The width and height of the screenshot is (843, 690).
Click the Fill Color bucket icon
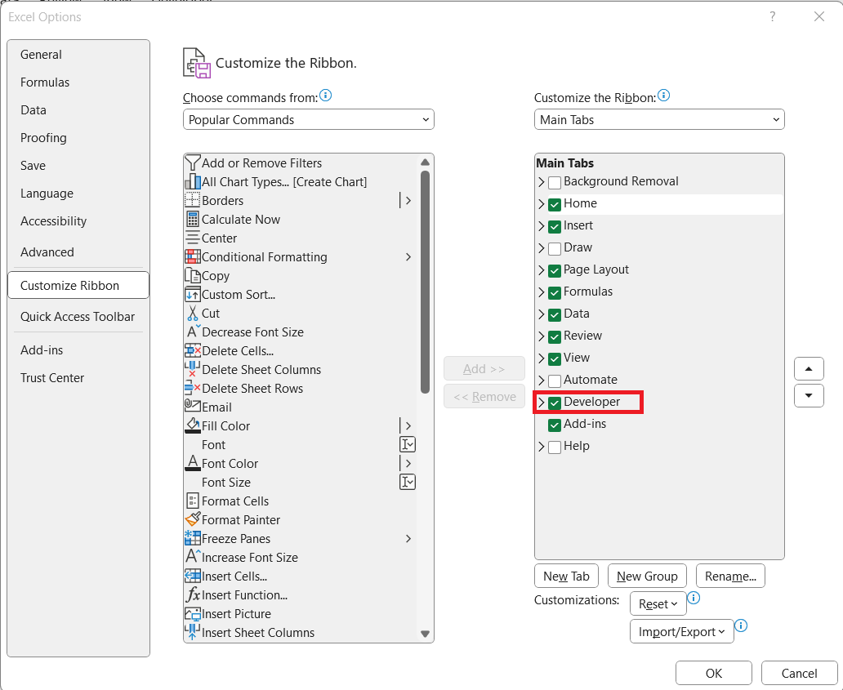click(193, 425)
